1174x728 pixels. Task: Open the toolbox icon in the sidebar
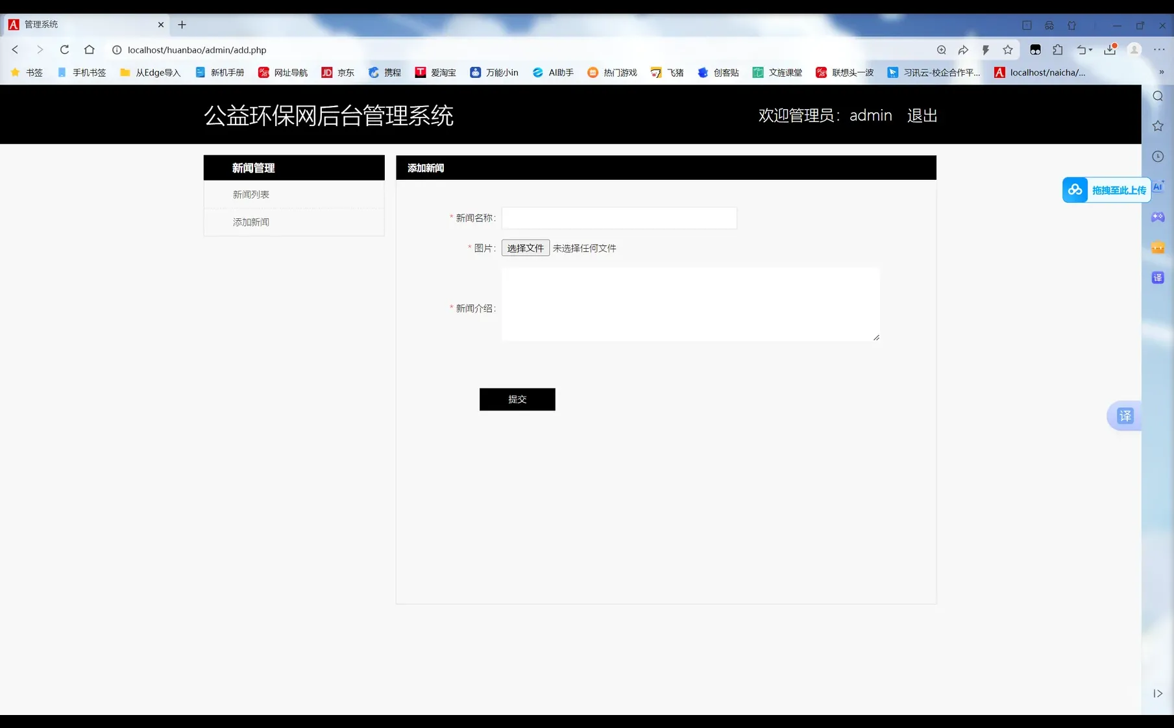coord(1158,247)
